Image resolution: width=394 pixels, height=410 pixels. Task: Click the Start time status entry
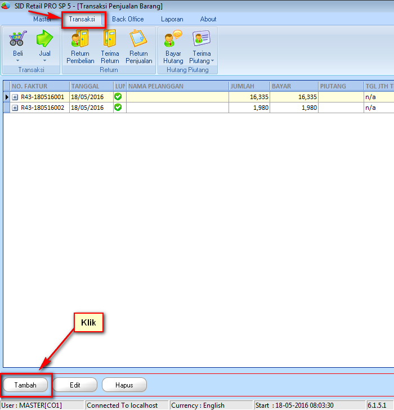[x=310, y=405]
